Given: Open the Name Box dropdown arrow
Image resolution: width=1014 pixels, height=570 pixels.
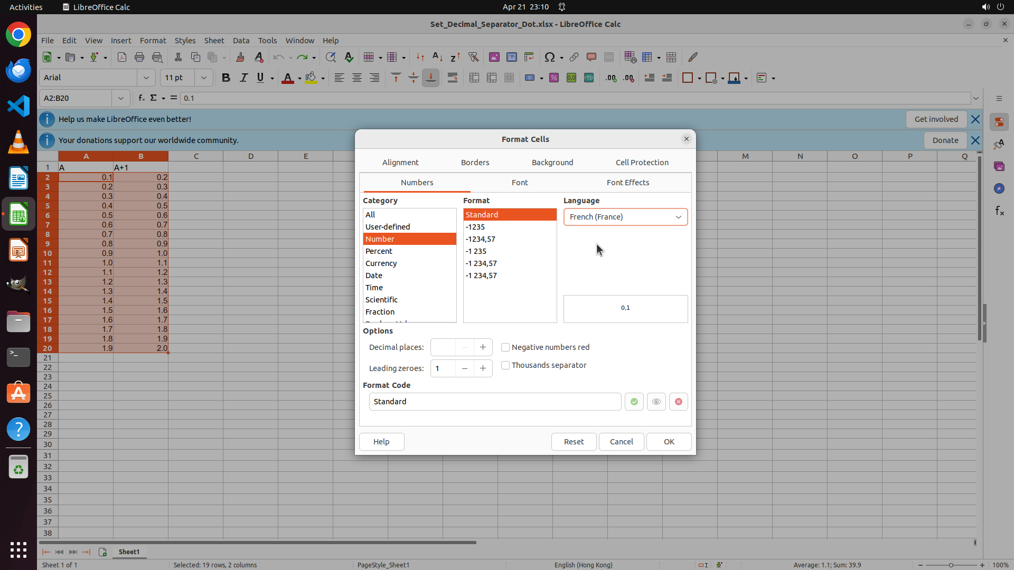Looking at the screenshot, I should click(x=121, y=98).
